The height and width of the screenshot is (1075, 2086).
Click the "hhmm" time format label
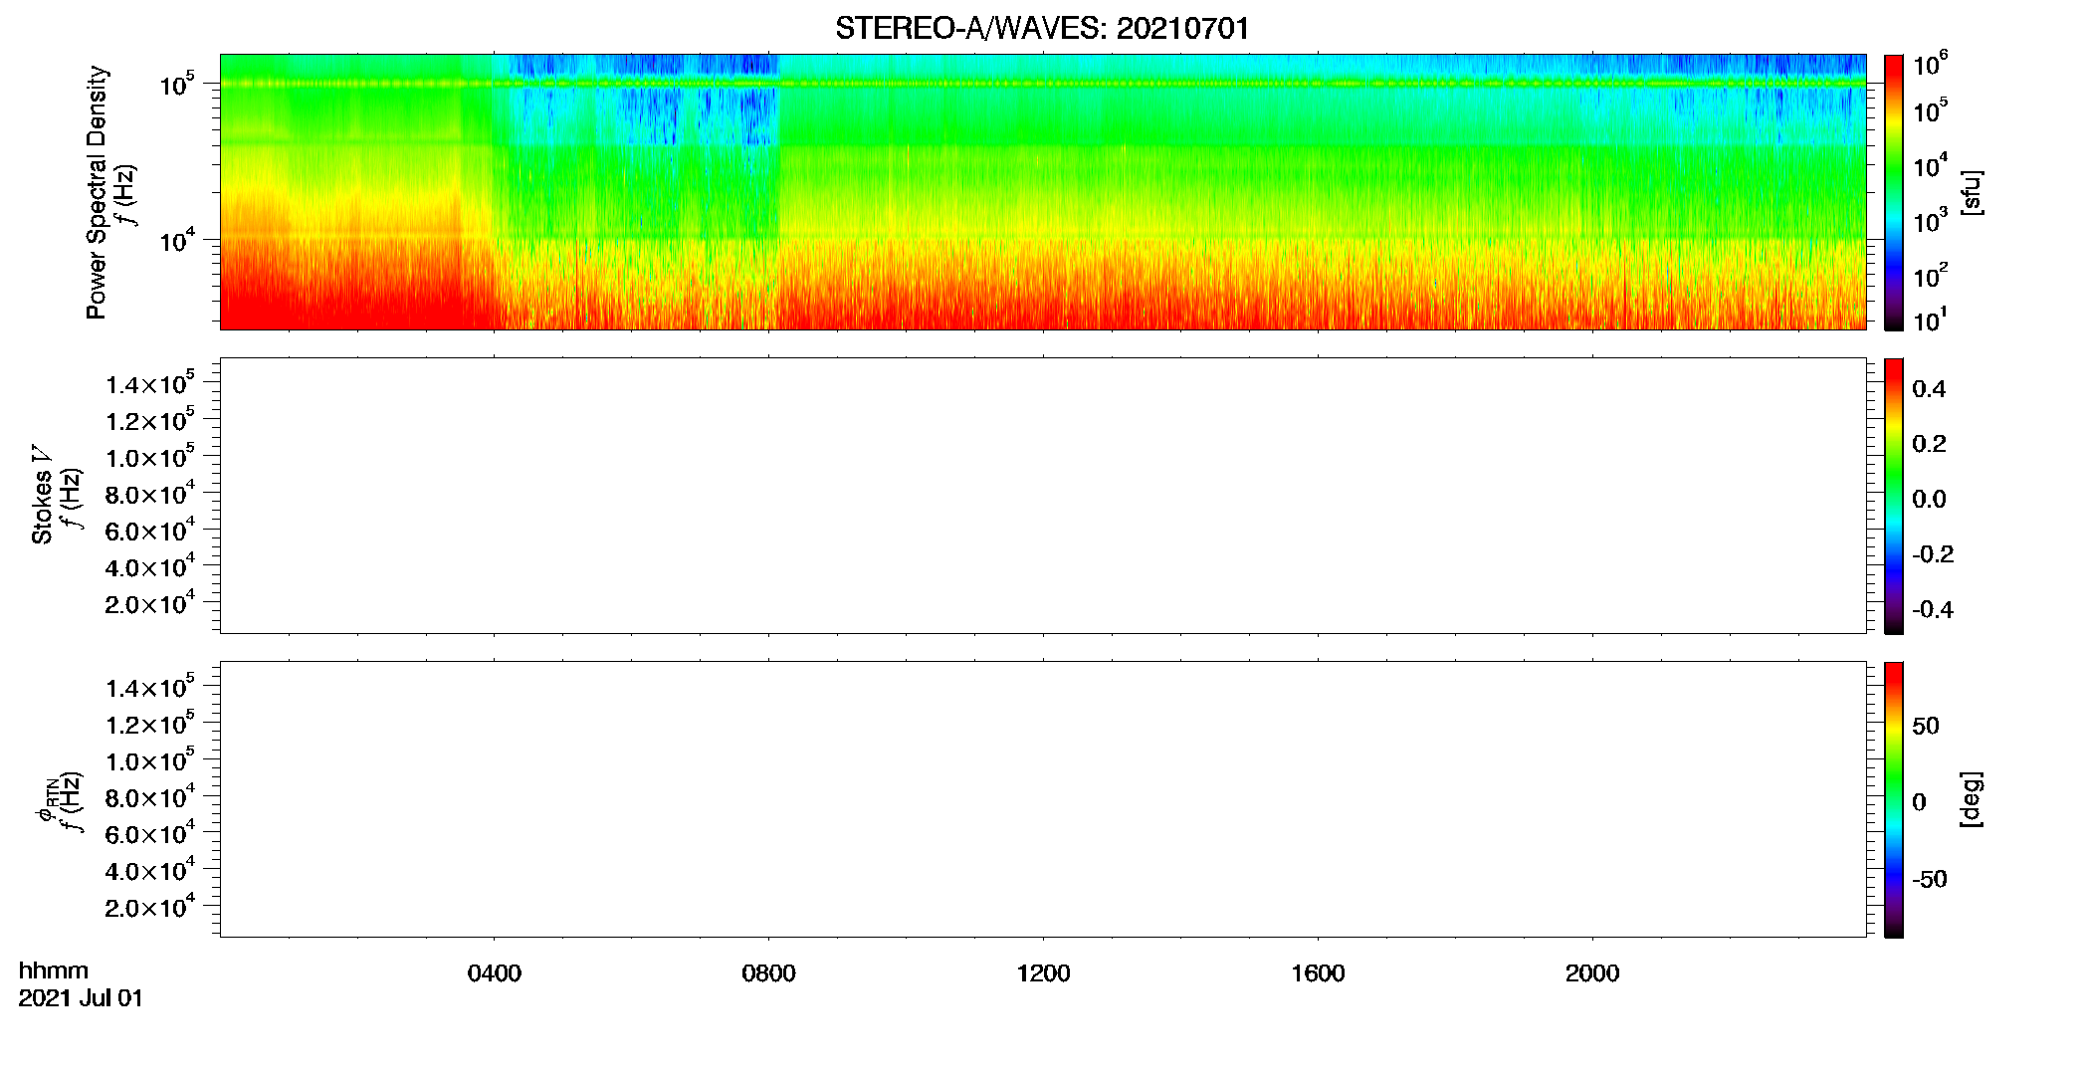pos(54,970)
